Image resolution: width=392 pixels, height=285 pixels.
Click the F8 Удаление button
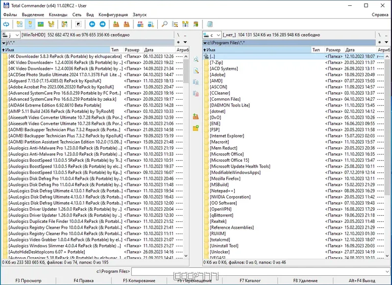tap(305, 281)
